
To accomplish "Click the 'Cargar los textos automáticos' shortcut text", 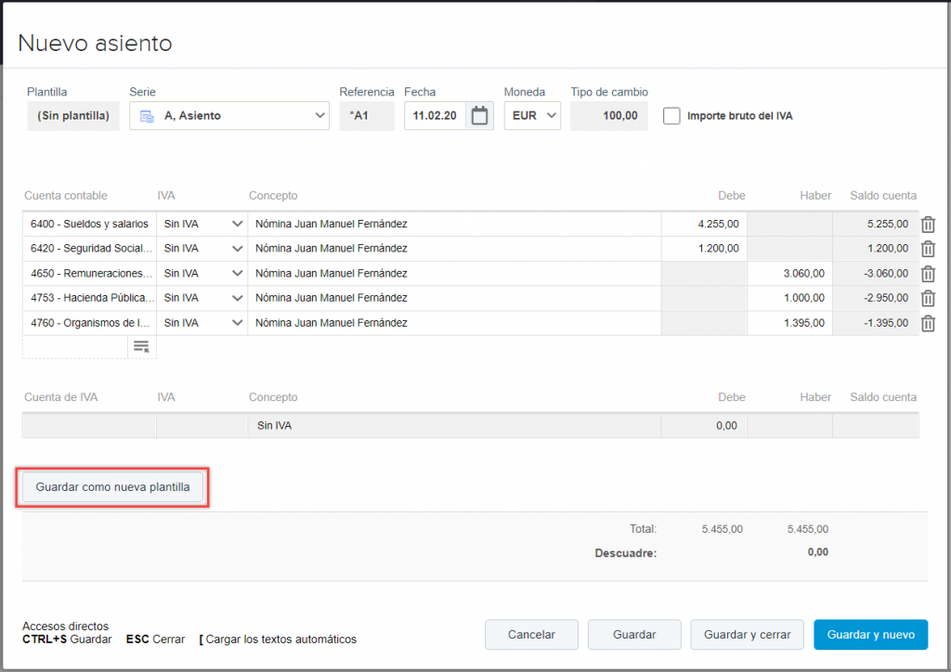I will 280,640.
